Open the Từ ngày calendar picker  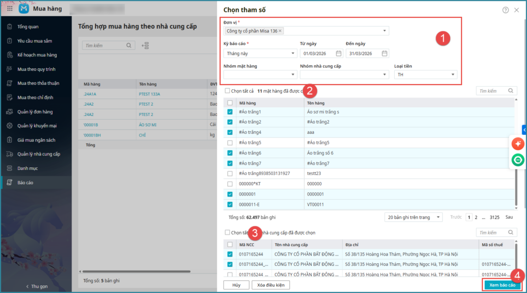[x=338, y=53]
